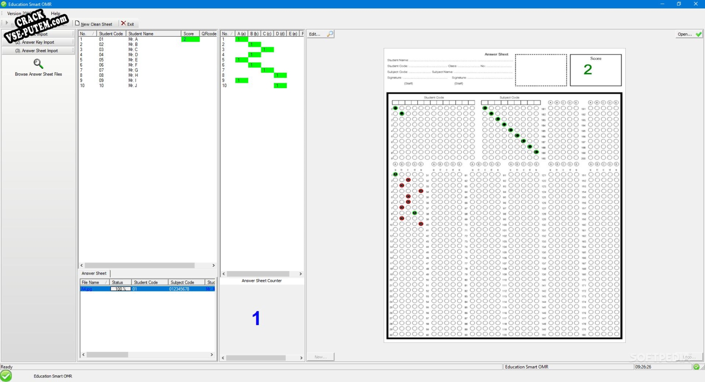Viewport: 705px width, 382px height.
Task: Click the green checkmark next to Open
Action: (698, 34)
